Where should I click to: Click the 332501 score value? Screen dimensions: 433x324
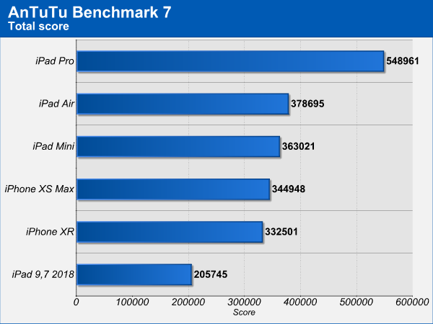click(x=281, y=232)
